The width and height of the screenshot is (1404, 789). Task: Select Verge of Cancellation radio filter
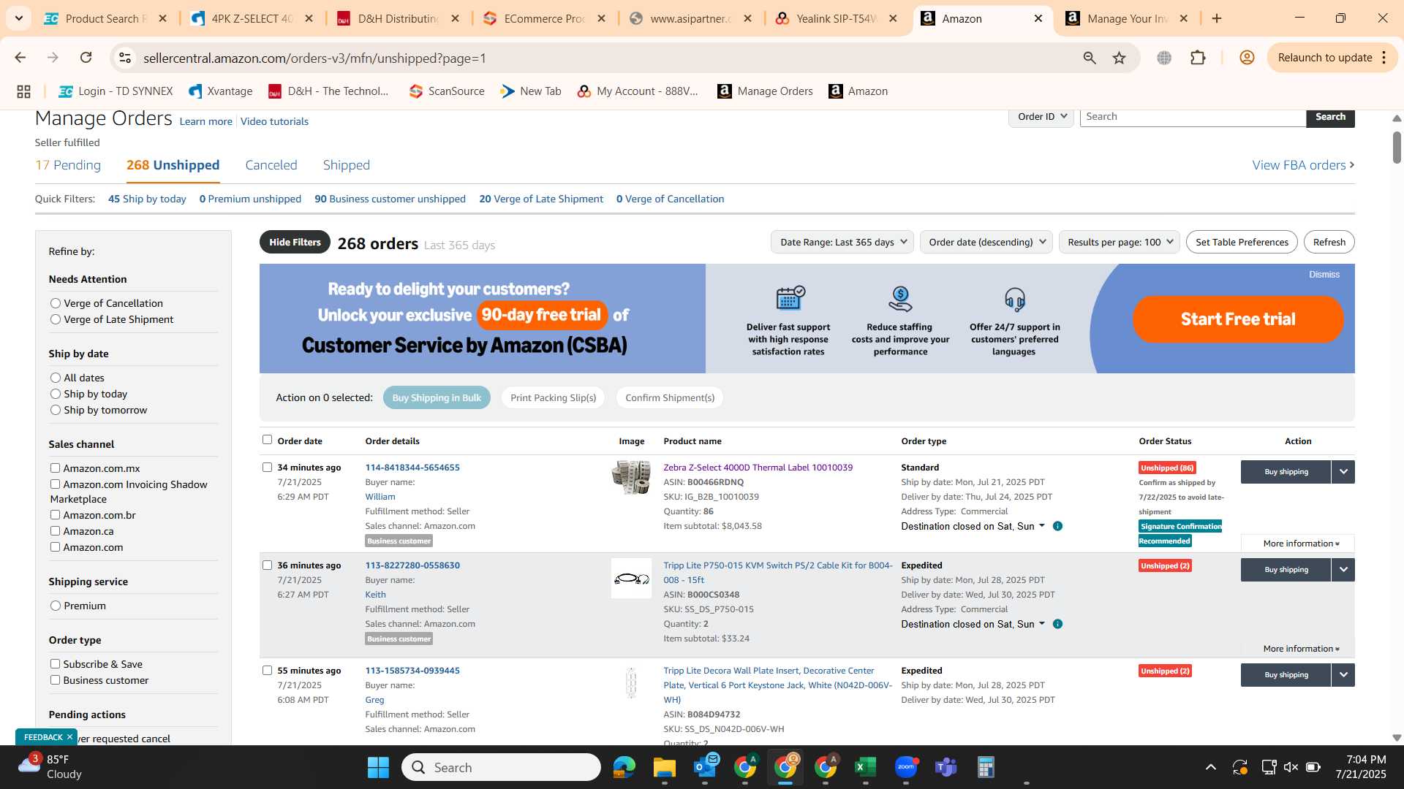coord(55,303)
